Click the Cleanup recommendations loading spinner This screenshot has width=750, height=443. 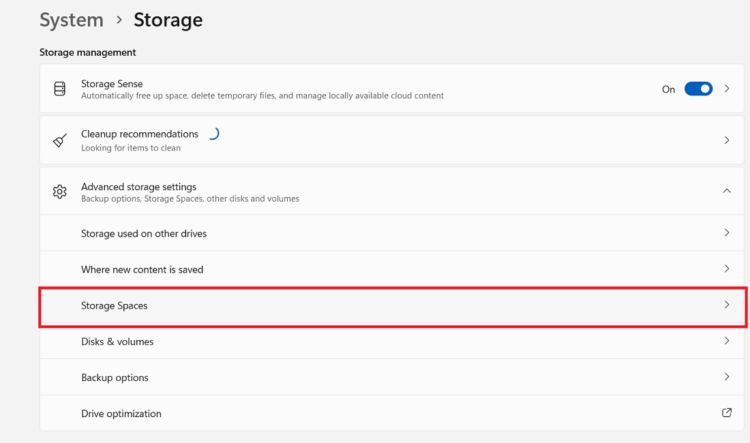point(214,134)
